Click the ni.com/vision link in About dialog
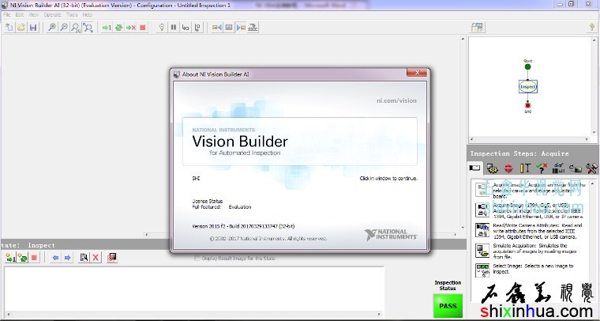 coord(396,100)
